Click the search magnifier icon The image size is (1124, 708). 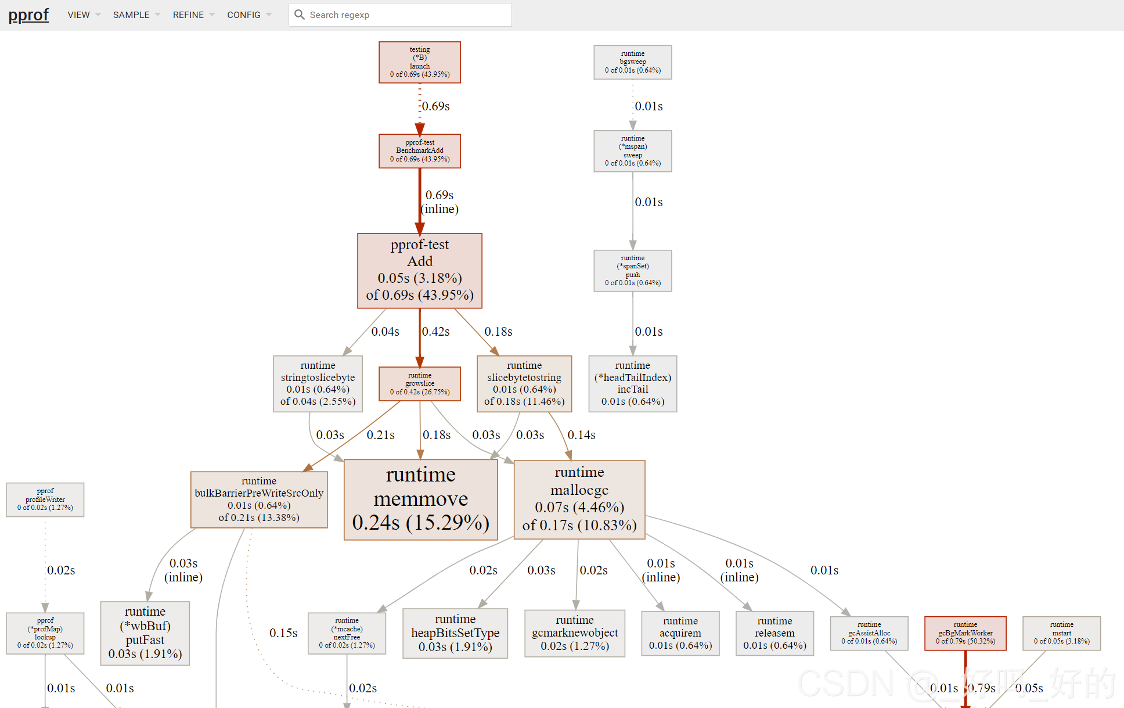[x=300, y=15]
